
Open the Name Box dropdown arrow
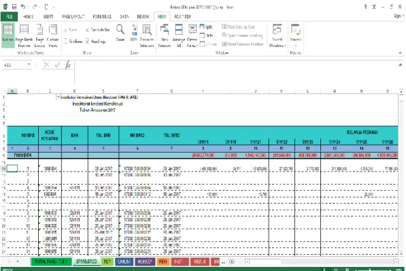(x=29, y=65)
